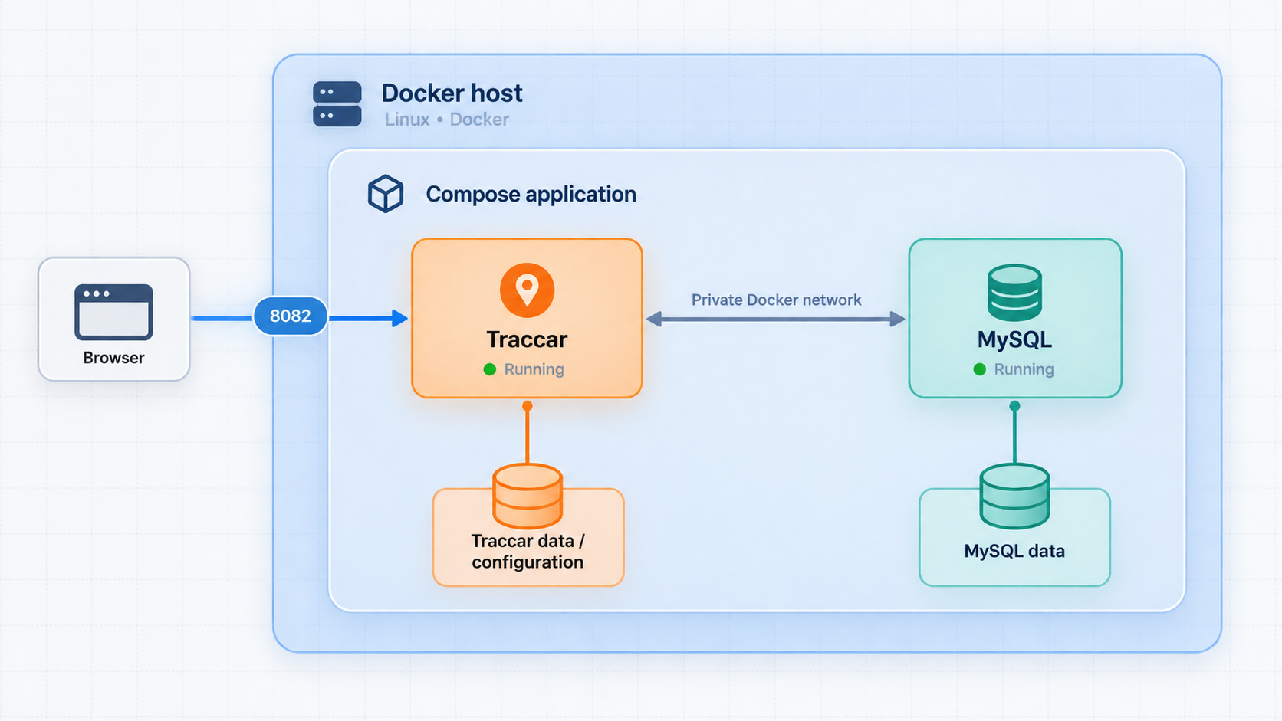Click the Compose application cube icon
The width and height of the screenshot is (1282, 721).
point(386,193)
